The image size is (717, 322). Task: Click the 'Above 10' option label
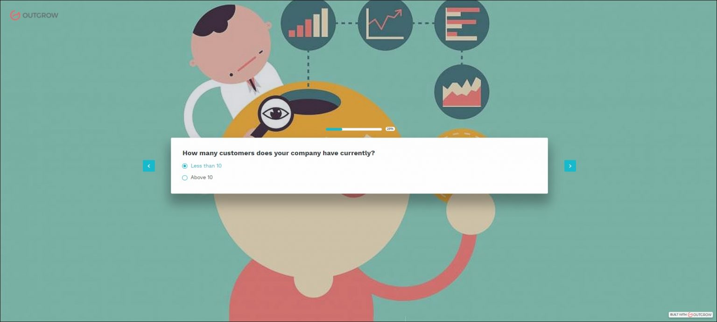202,178
